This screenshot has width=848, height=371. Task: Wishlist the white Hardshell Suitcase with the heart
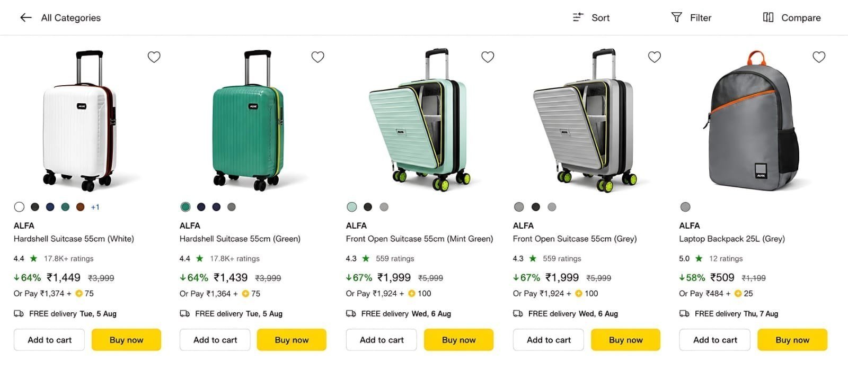(154, 57)
